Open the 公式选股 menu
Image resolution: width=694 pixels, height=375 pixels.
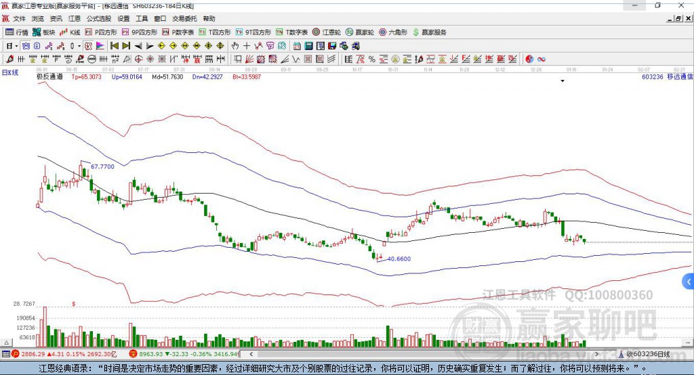point(98,19)
